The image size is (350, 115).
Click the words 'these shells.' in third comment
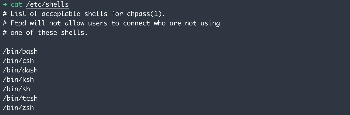click(x=63, y=33)
